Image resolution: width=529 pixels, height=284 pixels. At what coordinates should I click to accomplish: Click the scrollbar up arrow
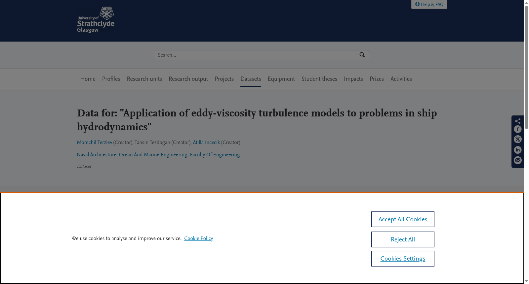pos(526,2)
